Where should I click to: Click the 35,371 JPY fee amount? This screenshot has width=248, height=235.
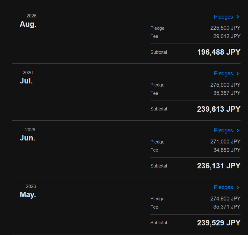coord(227,207)
